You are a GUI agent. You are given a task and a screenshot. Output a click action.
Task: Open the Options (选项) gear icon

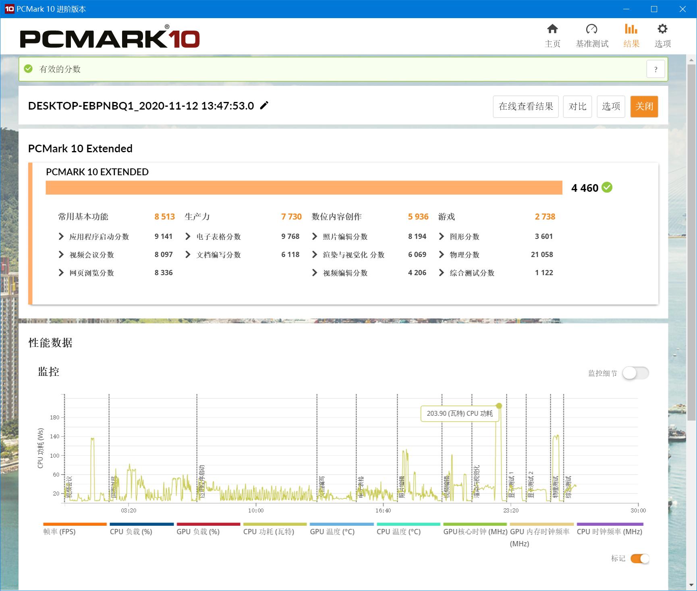click(x=662, y=29)
